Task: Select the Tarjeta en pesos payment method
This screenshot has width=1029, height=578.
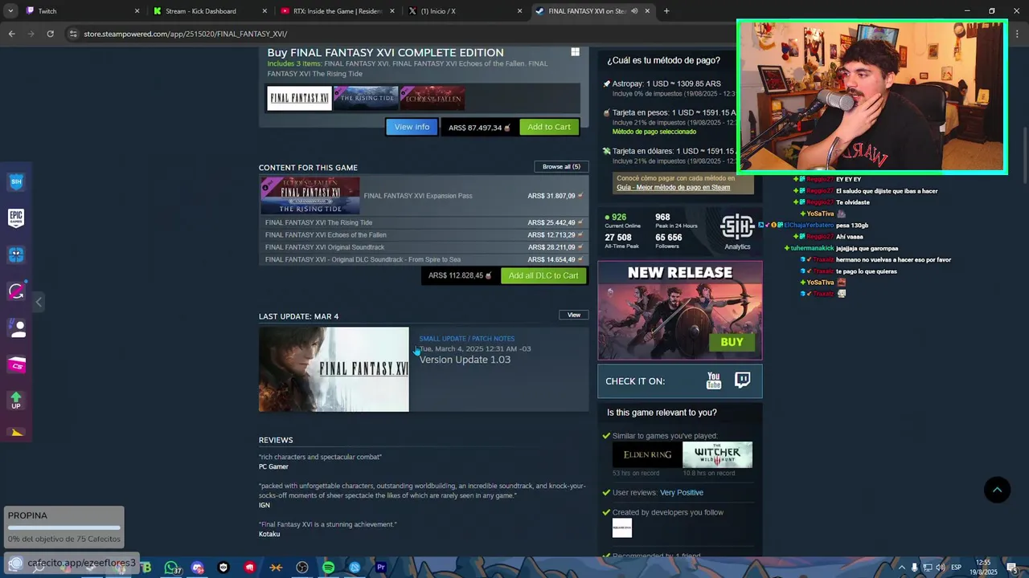Action: pyautogui.click(x=670, y=122)
